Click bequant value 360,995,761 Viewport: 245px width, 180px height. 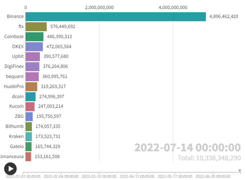(x=55, y=77)
